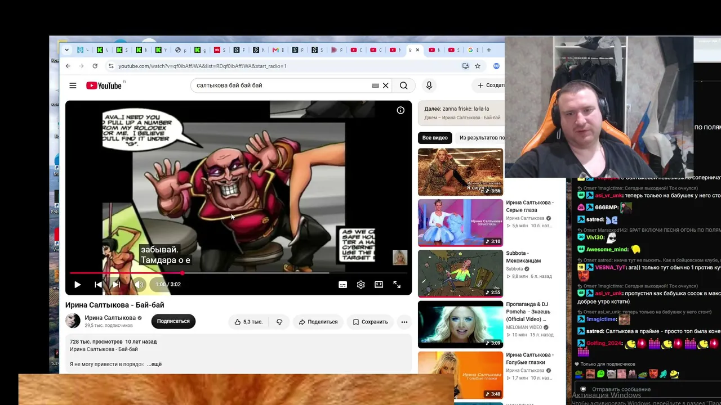The image size is (721, 405).
Task: View site information next to the address
Action: [x=111, y=66]
